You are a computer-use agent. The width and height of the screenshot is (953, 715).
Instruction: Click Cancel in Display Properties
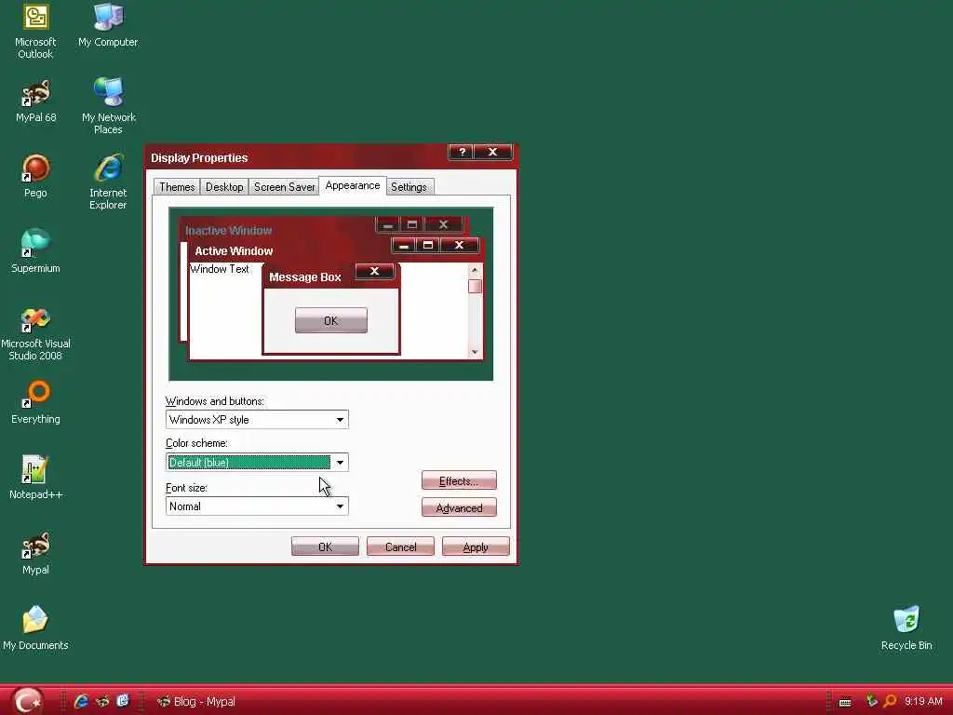coord(400,546)
